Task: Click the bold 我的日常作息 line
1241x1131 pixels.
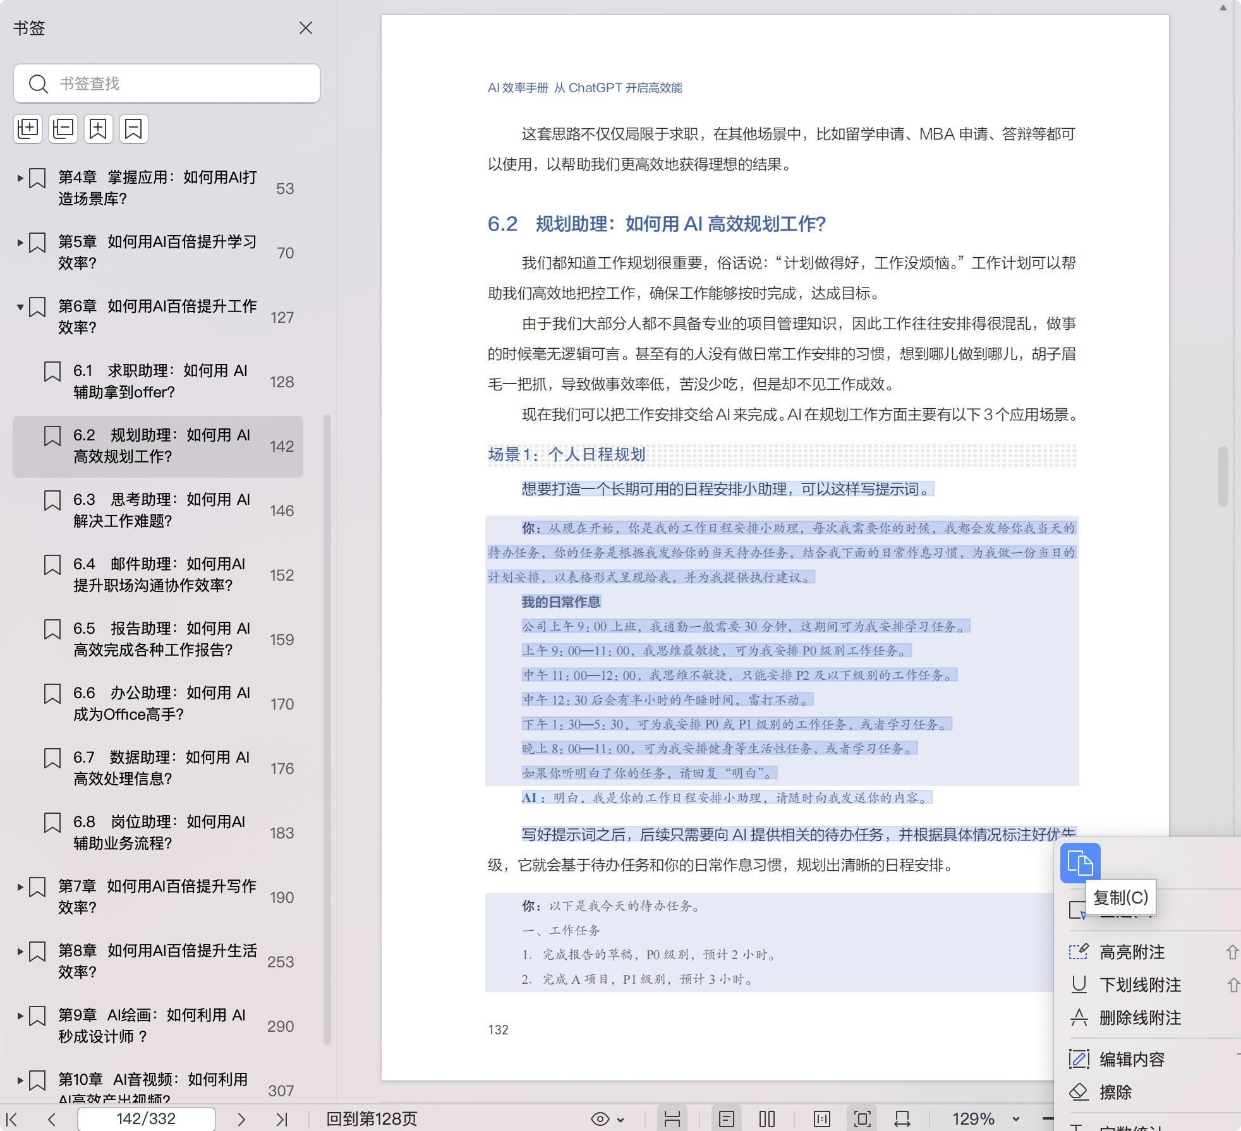Action: pos(561,602)
